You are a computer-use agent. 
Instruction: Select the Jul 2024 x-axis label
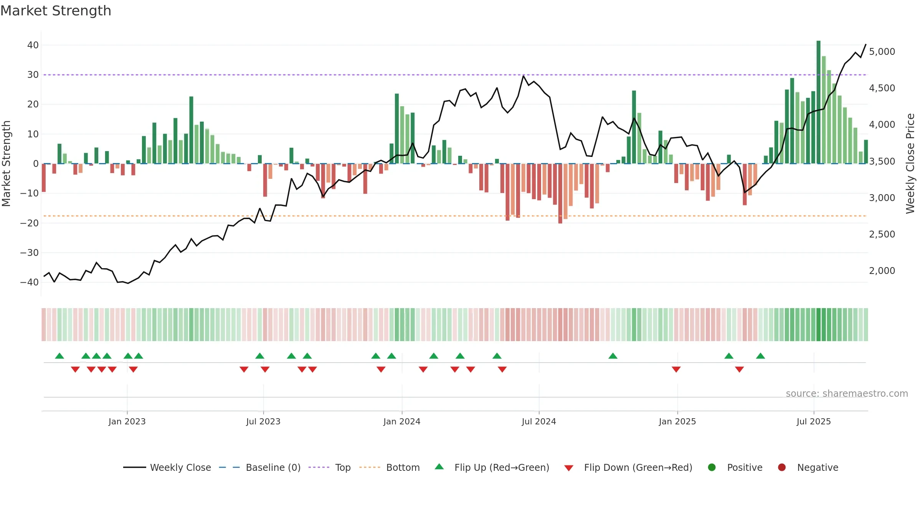click(539, 421)
